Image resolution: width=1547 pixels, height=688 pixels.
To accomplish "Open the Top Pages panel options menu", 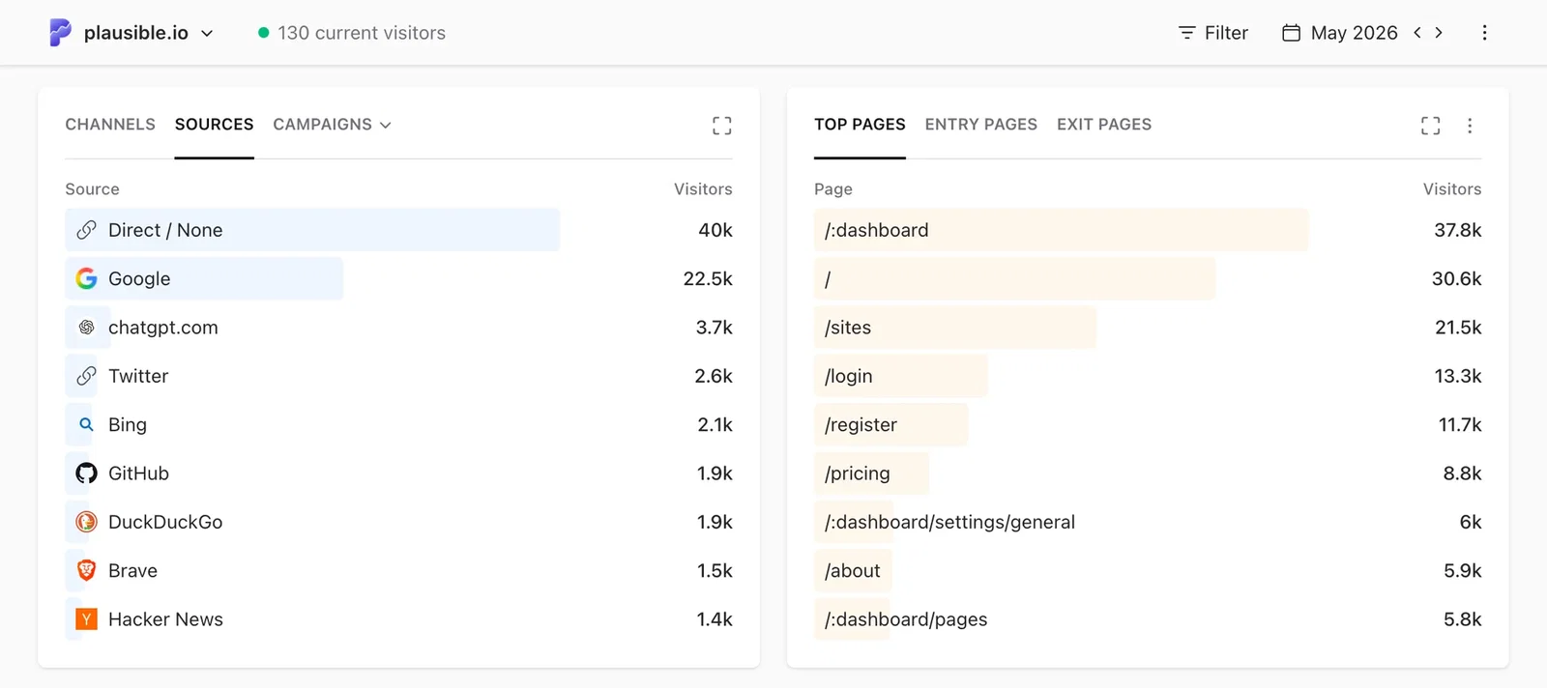I will click(1470, 126).
